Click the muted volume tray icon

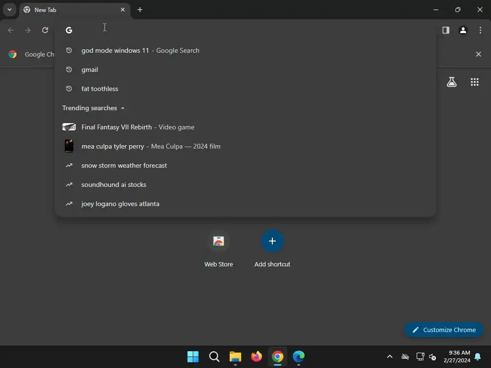click(433, 356)
